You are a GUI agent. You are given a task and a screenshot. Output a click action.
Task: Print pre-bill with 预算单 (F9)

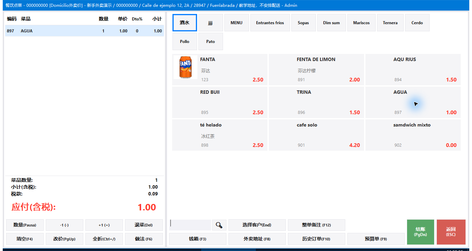click(x=376, y=239)
